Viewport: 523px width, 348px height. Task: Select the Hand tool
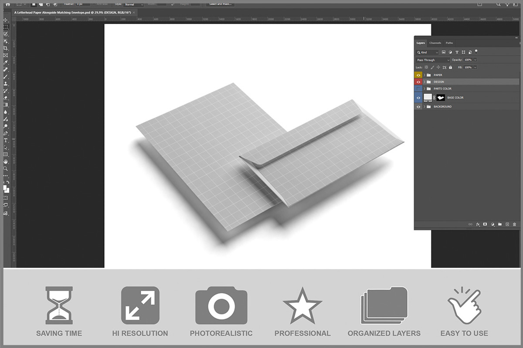tap(6, 161)
